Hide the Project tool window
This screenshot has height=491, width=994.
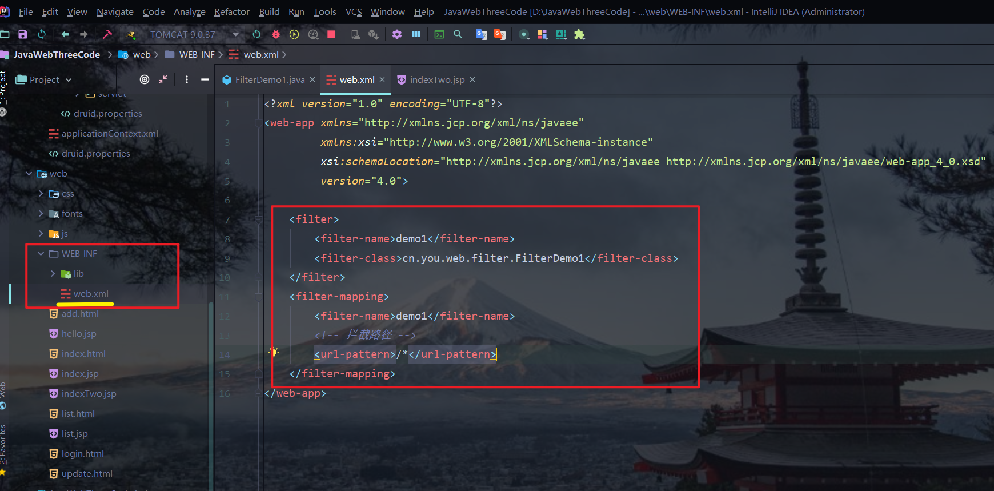pos(205,79)
